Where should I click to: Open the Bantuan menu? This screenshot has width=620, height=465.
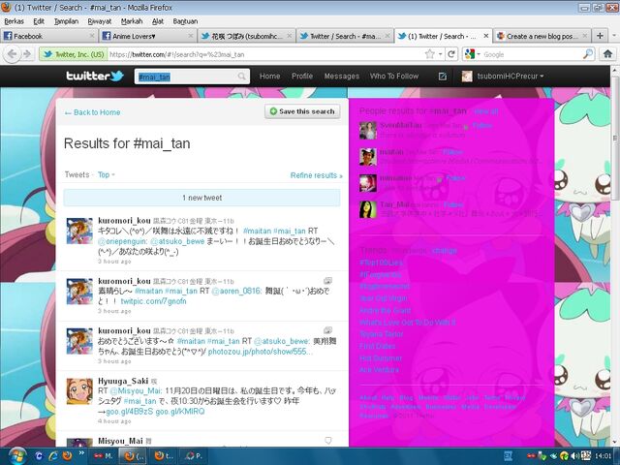click(185, 21)
